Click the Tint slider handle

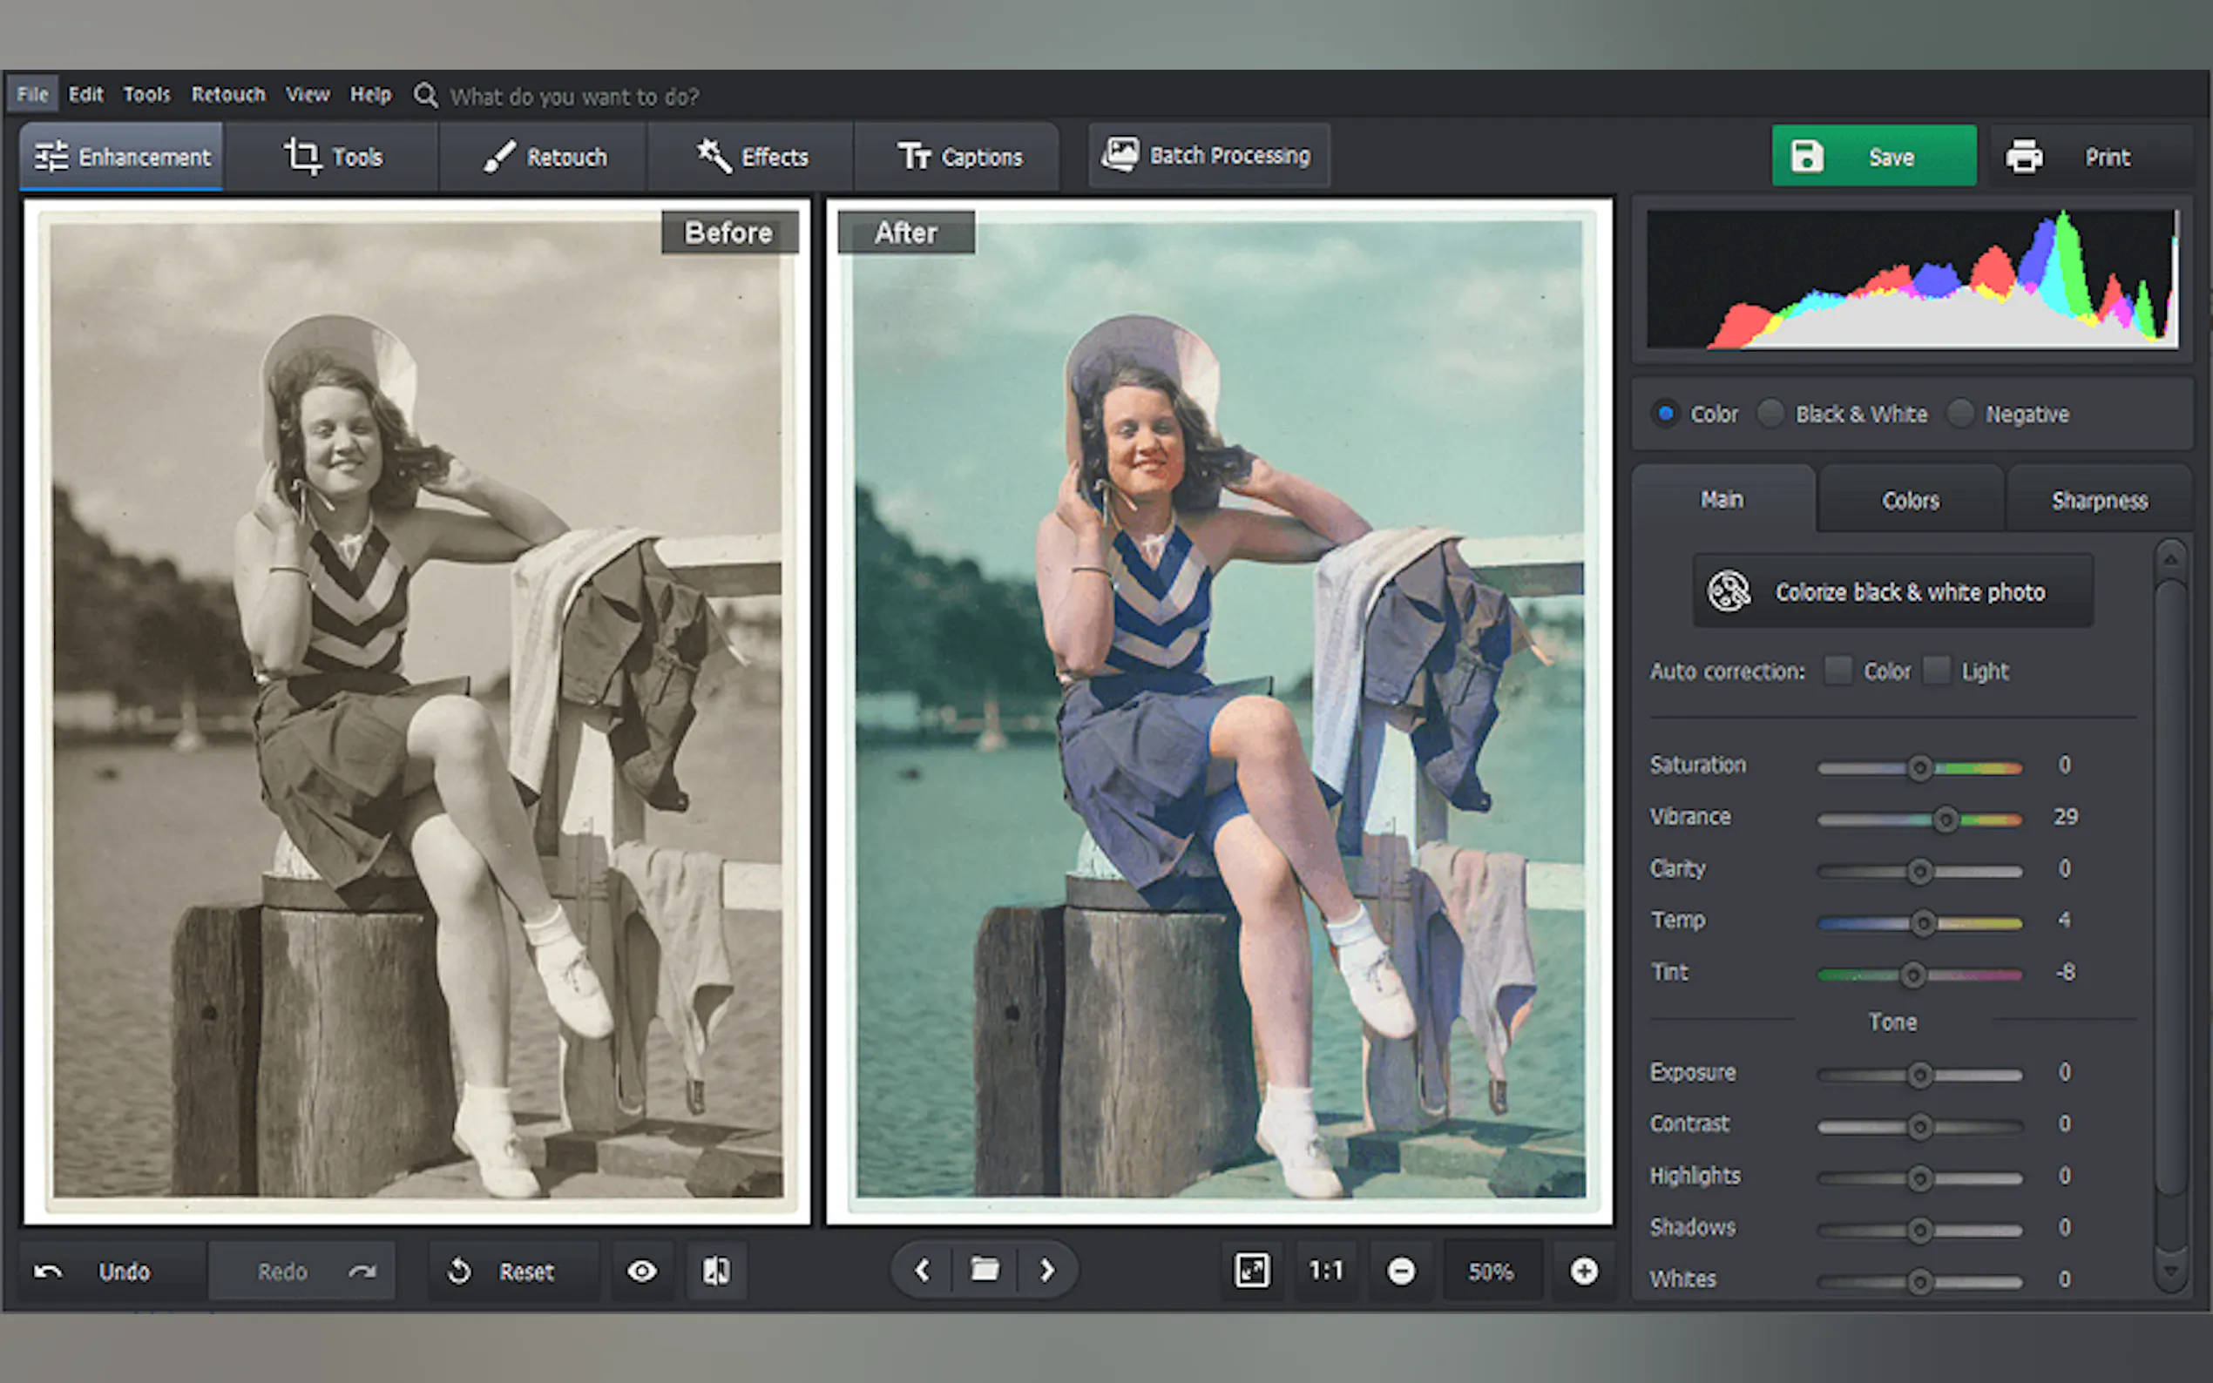pos(1912,975)
